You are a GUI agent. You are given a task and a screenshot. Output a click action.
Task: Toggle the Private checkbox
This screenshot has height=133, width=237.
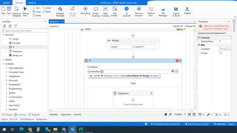(221, 53)
